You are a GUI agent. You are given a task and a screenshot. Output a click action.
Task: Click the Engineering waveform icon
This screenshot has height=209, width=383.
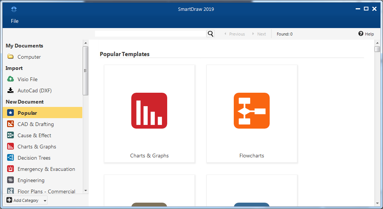10,180
